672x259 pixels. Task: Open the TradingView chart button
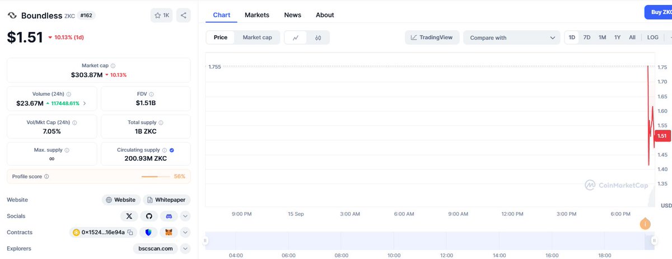(x=432, y=37)
